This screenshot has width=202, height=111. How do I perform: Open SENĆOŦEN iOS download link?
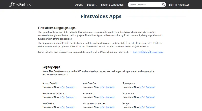coord(62,107)
